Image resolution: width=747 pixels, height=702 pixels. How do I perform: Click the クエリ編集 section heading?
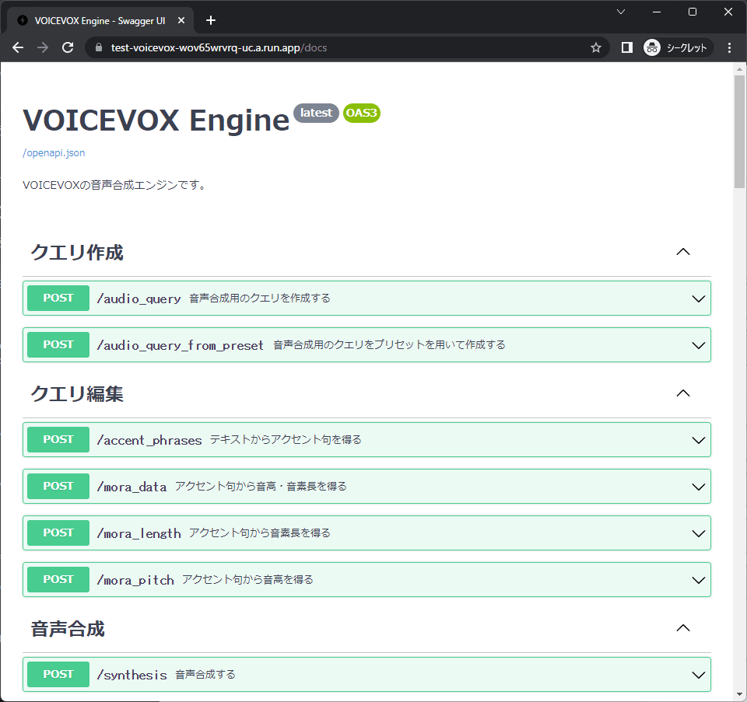pyautogui.click(x=77, y=393)
